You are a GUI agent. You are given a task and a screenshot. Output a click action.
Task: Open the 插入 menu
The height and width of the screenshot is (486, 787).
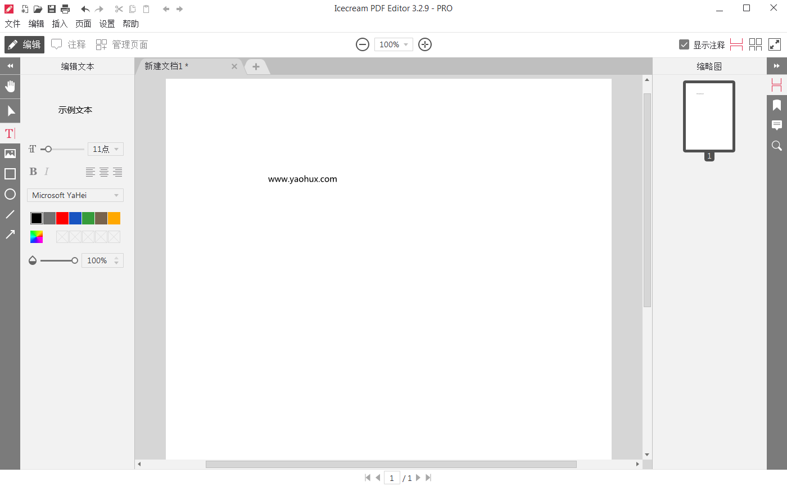(x=60, y=24)
